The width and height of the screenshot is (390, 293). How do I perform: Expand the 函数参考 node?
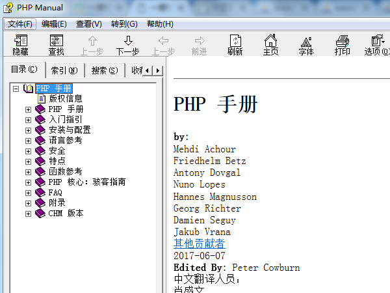[x=28, y=172]
